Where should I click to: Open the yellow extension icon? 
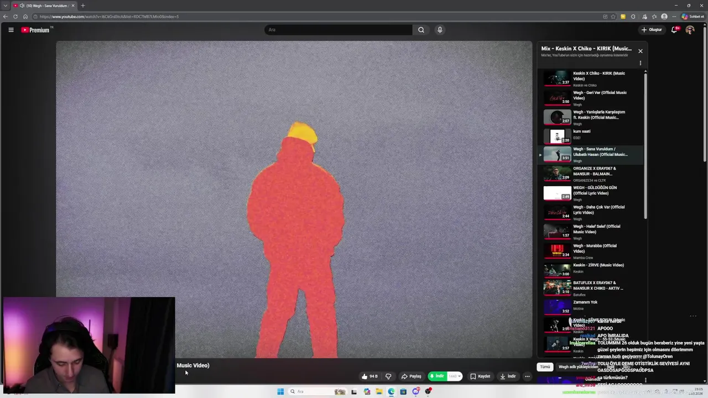(623, 17)
